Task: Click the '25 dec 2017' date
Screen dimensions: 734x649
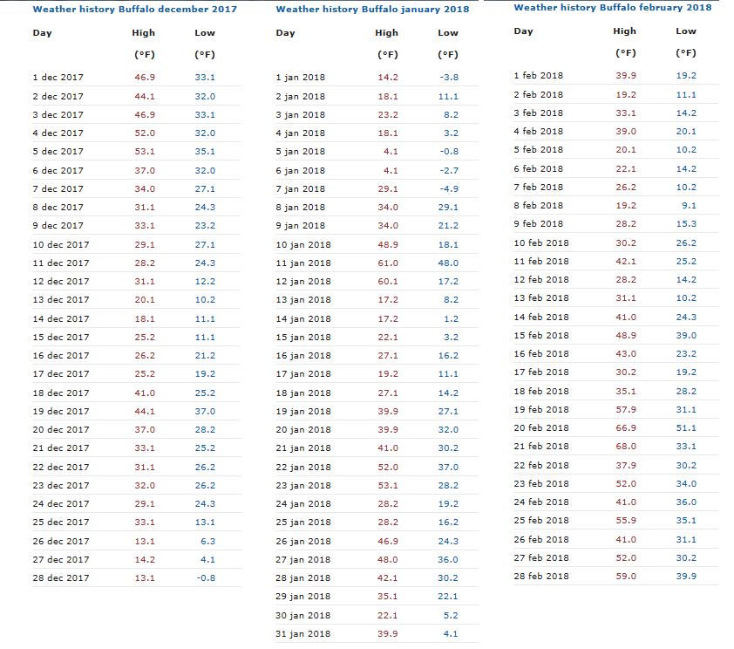Action: 61,523
